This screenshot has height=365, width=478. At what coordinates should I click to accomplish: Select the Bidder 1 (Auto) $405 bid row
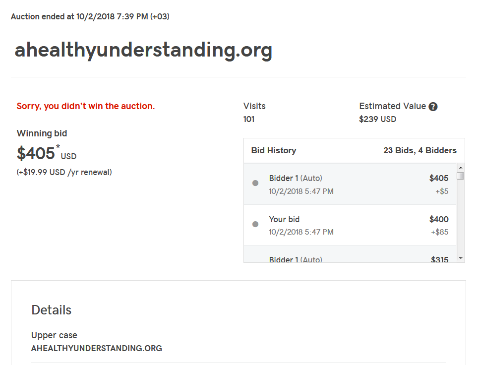tap(350, 184)
